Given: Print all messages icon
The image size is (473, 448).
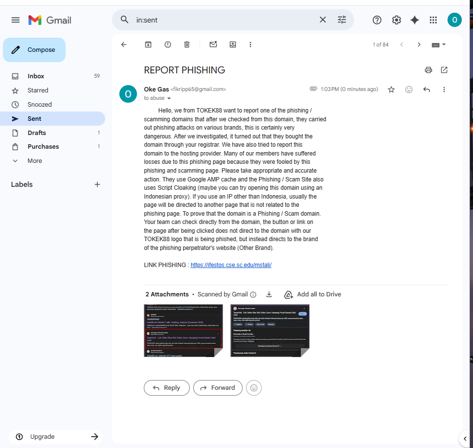Looking at the screenshot, I should [x=428, y=70].
